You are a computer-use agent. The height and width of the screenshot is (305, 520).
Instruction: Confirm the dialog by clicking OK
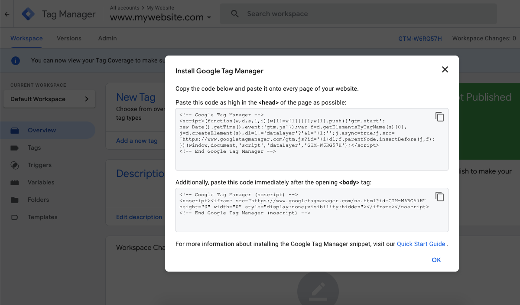(x=436, y=259)
